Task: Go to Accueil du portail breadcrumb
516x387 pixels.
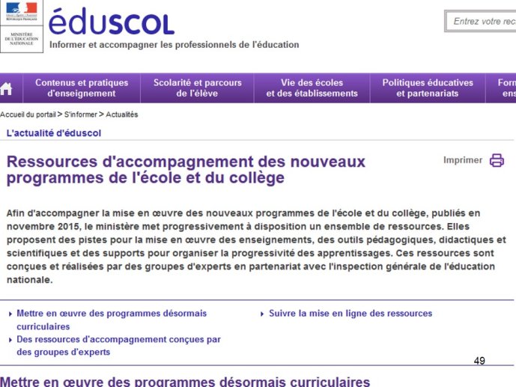Action: coord(28,115)
